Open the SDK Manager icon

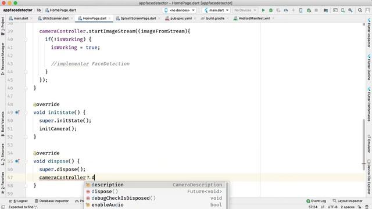pos(350,10)
